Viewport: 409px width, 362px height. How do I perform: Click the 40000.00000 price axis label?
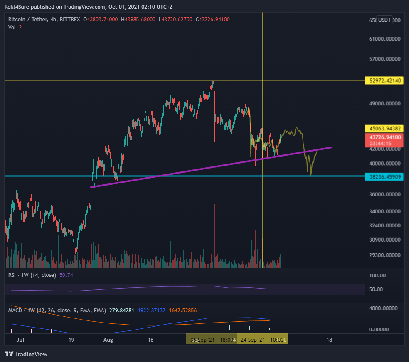pyautogui.click(x=385, y=164)
